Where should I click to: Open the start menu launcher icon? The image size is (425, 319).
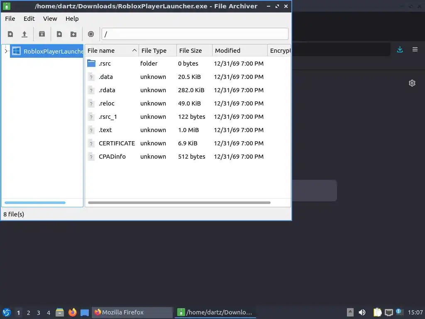(x=7, y=312)
